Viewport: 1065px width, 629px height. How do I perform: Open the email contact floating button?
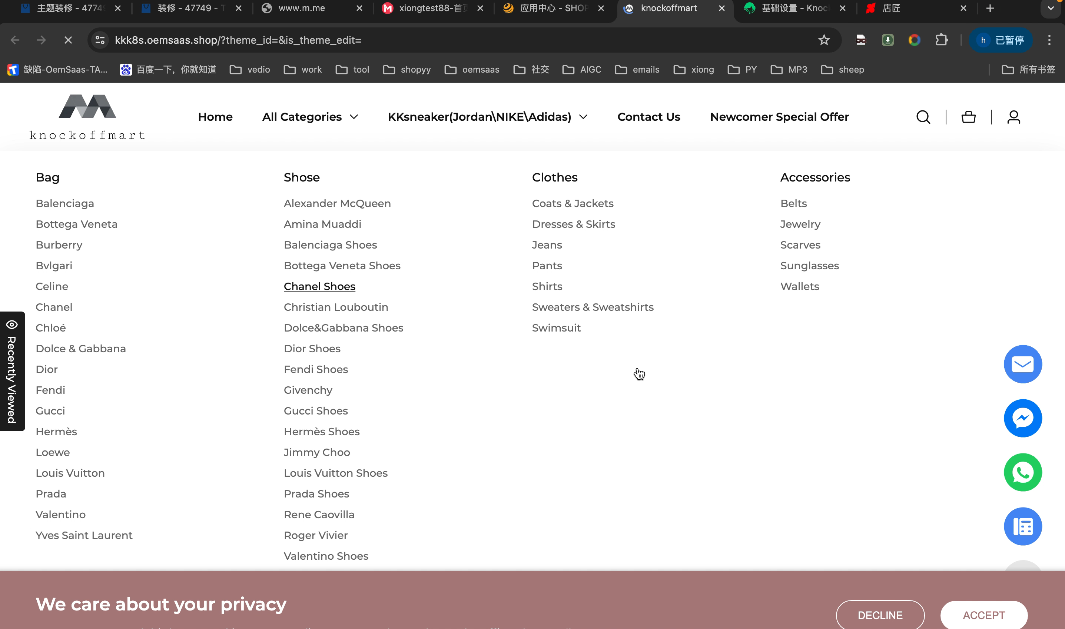tap(1023, 364)
